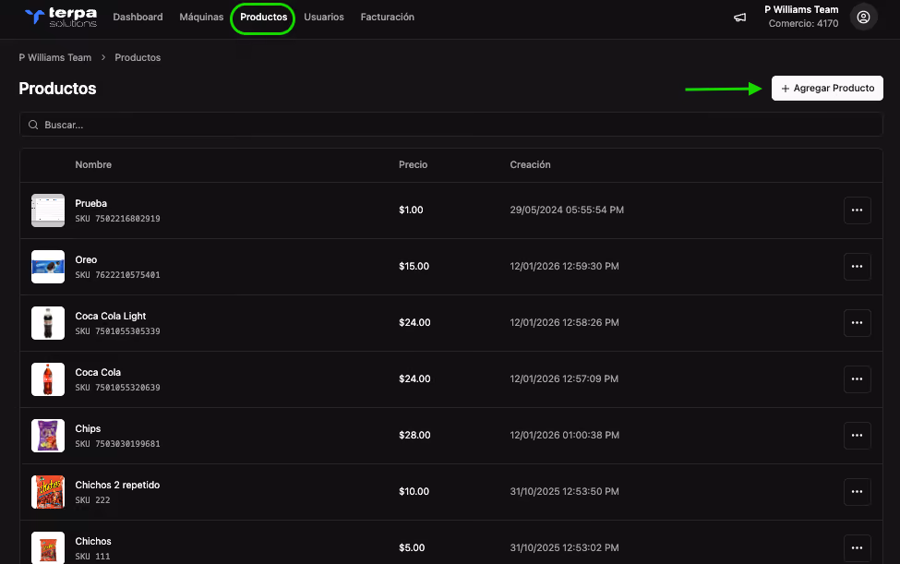Click SKU 7501055320639 text
Image resolution: width=900 pixels, height=564 pixels.
[117, 388]
